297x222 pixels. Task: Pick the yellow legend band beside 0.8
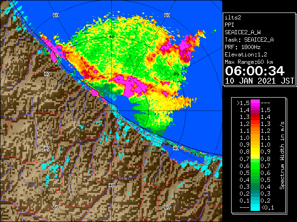coord(255,152)
